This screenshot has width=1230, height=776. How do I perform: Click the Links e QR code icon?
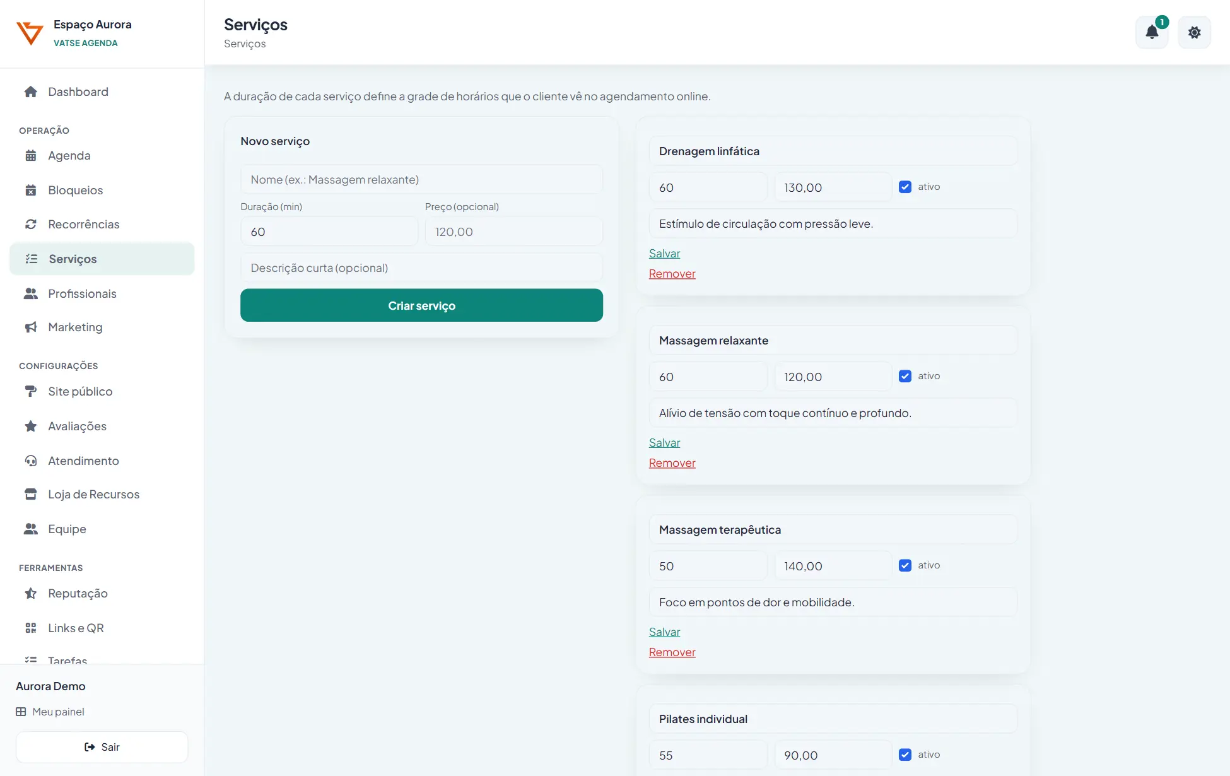(x=31, y=628)
